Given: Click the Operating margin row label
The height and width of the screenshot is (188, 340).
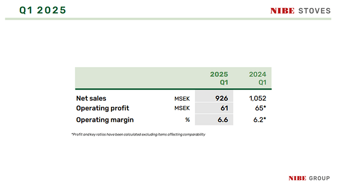Looking at the screenshot, I should [105, 120].
